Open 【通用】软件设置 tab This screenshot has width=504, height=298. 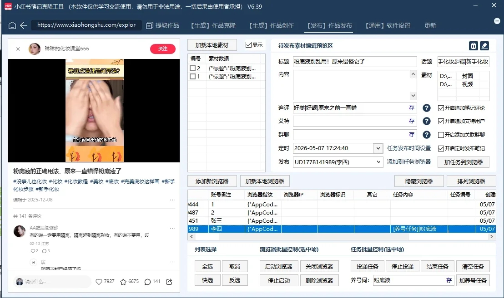(x=388, y=25)
